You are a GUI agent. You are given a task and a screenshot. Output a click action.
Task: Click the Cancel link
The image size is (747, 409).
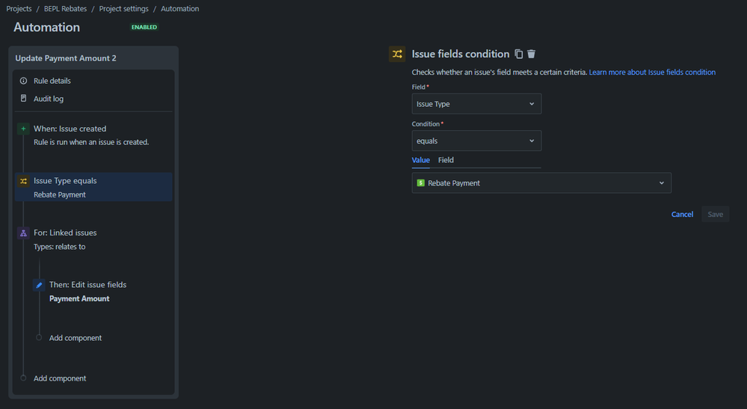(682, 215)
